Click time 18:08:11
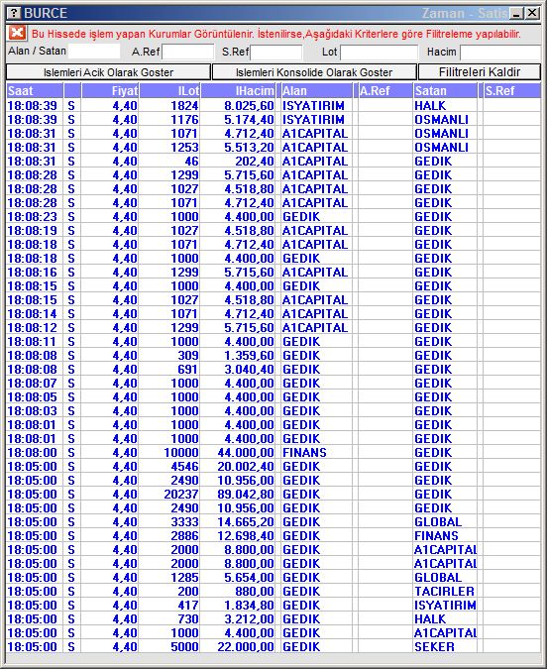Screen dimensions: 547x669 coord(33,341)
